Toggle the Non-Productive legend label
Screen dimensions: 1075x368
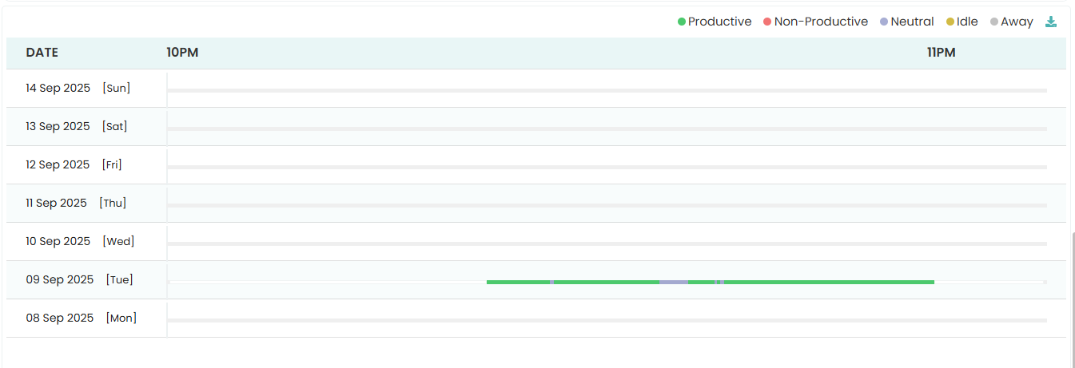821,22
